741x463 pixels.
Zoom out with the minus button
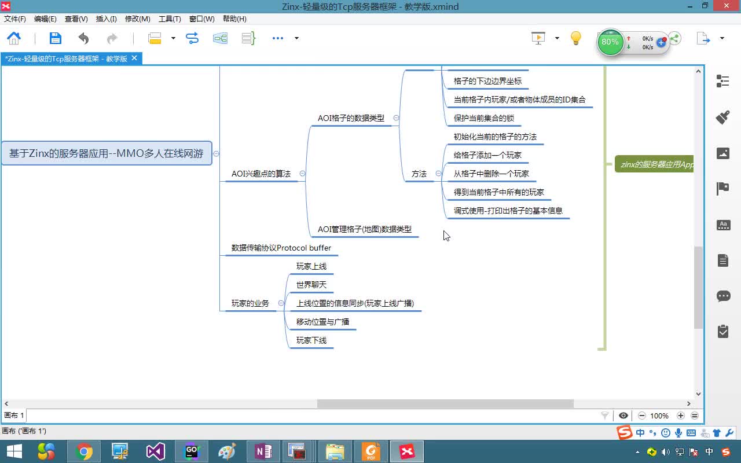641,416
